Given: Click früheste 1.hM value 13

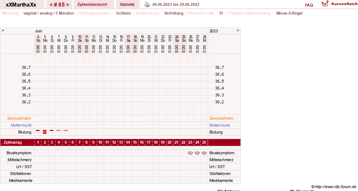Looking at the screenshot, I should pos(221,13).
